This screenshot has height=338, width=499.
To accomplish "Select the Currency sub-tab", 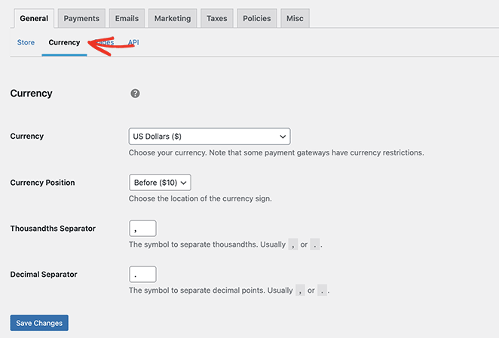I will coord(64,43).
